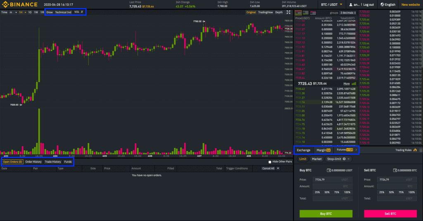This screenshot has height=221, width=423.
Task: Click the Stop-limit help question mark icon
Action: 344,159
